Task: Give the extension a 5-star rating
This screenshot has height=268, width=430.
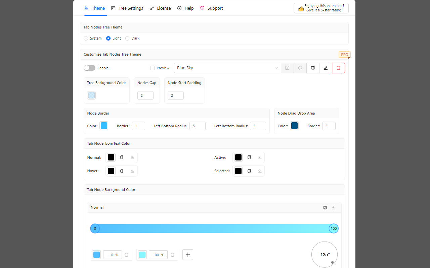Action: 321,7
